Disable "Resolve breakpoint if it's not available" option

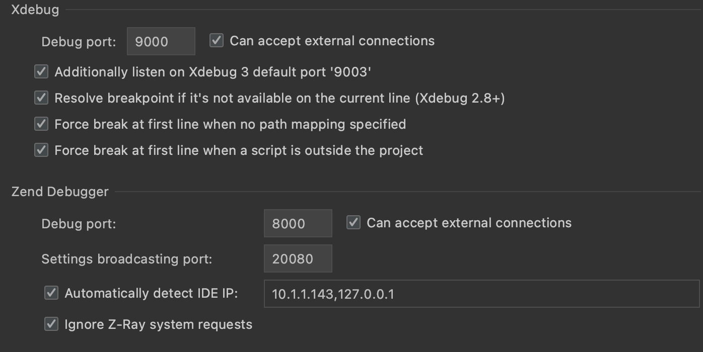pos(41,98)
